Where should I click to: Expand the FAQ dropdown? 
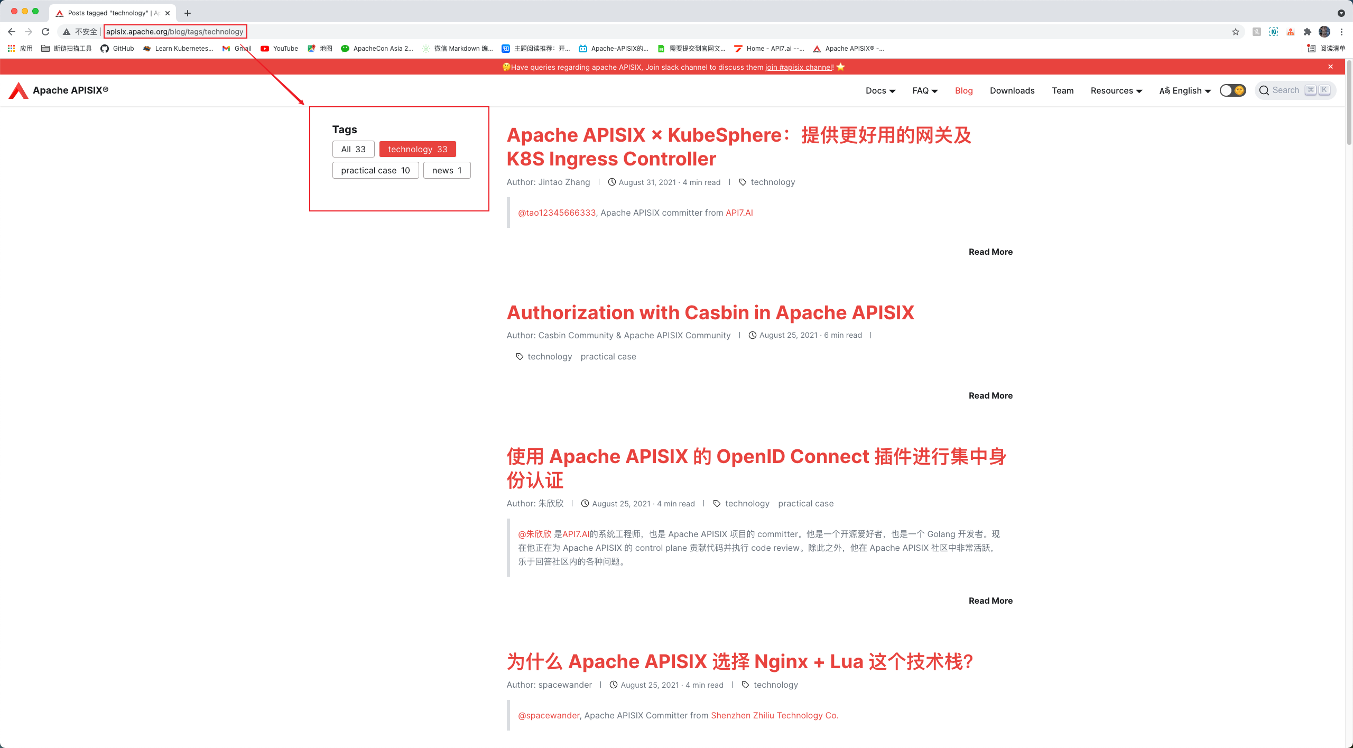pos(925,90)
